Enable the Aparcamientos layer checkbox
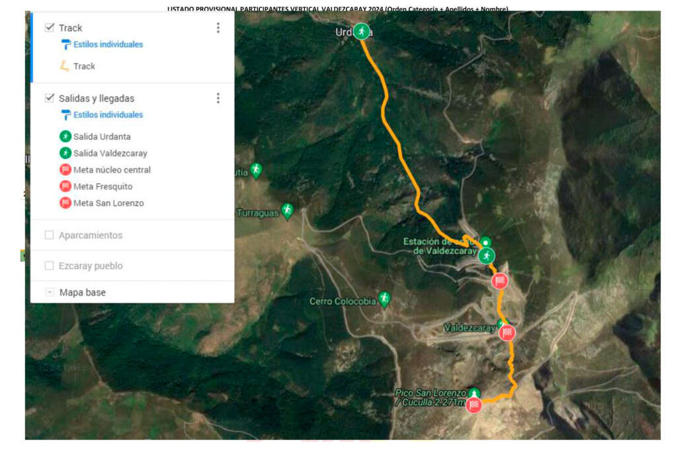Image resolution: width=676 pixels, height=450 pixels. coord(50,236)
